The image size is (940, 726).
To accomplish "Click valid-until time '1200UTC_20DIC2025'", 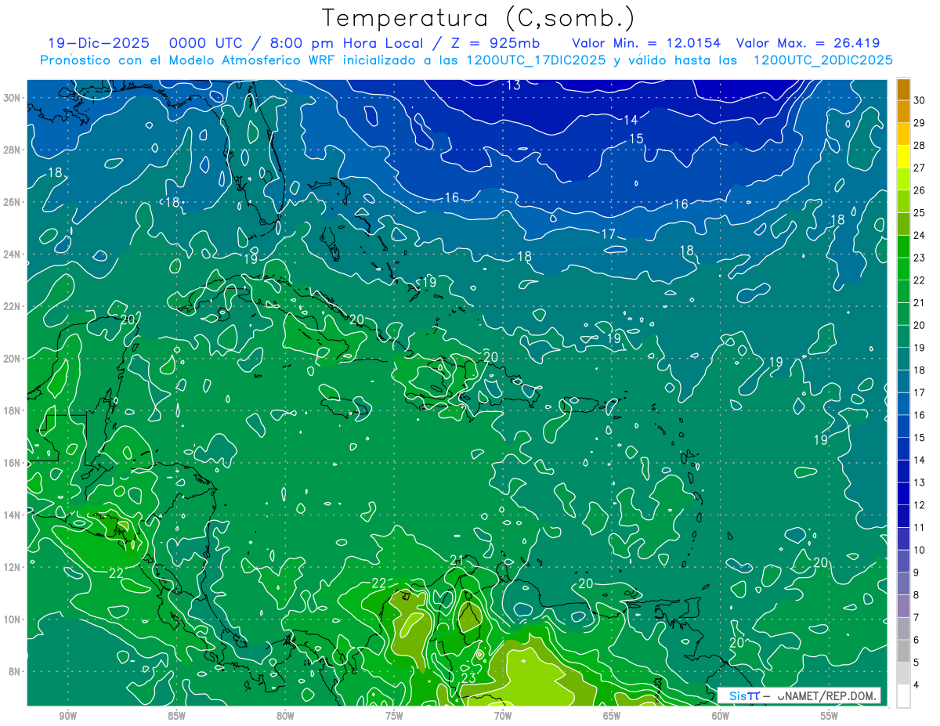I will [x=822, y=60].
